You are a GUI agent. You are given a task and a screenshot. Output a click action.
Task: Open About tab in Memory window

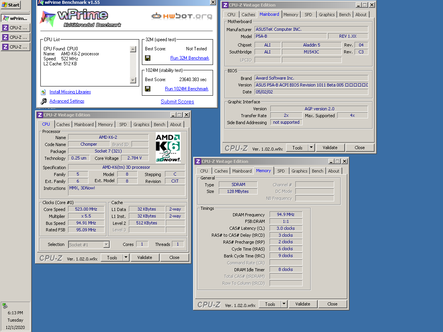pos(333,171)
